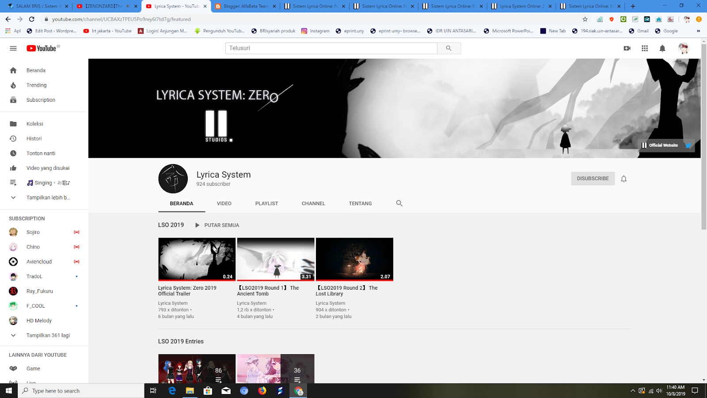This screenshot has height=398, width=707.
Task: Click the thumbs-up Video yang disukai icon
Action: [x=13, y=168]
